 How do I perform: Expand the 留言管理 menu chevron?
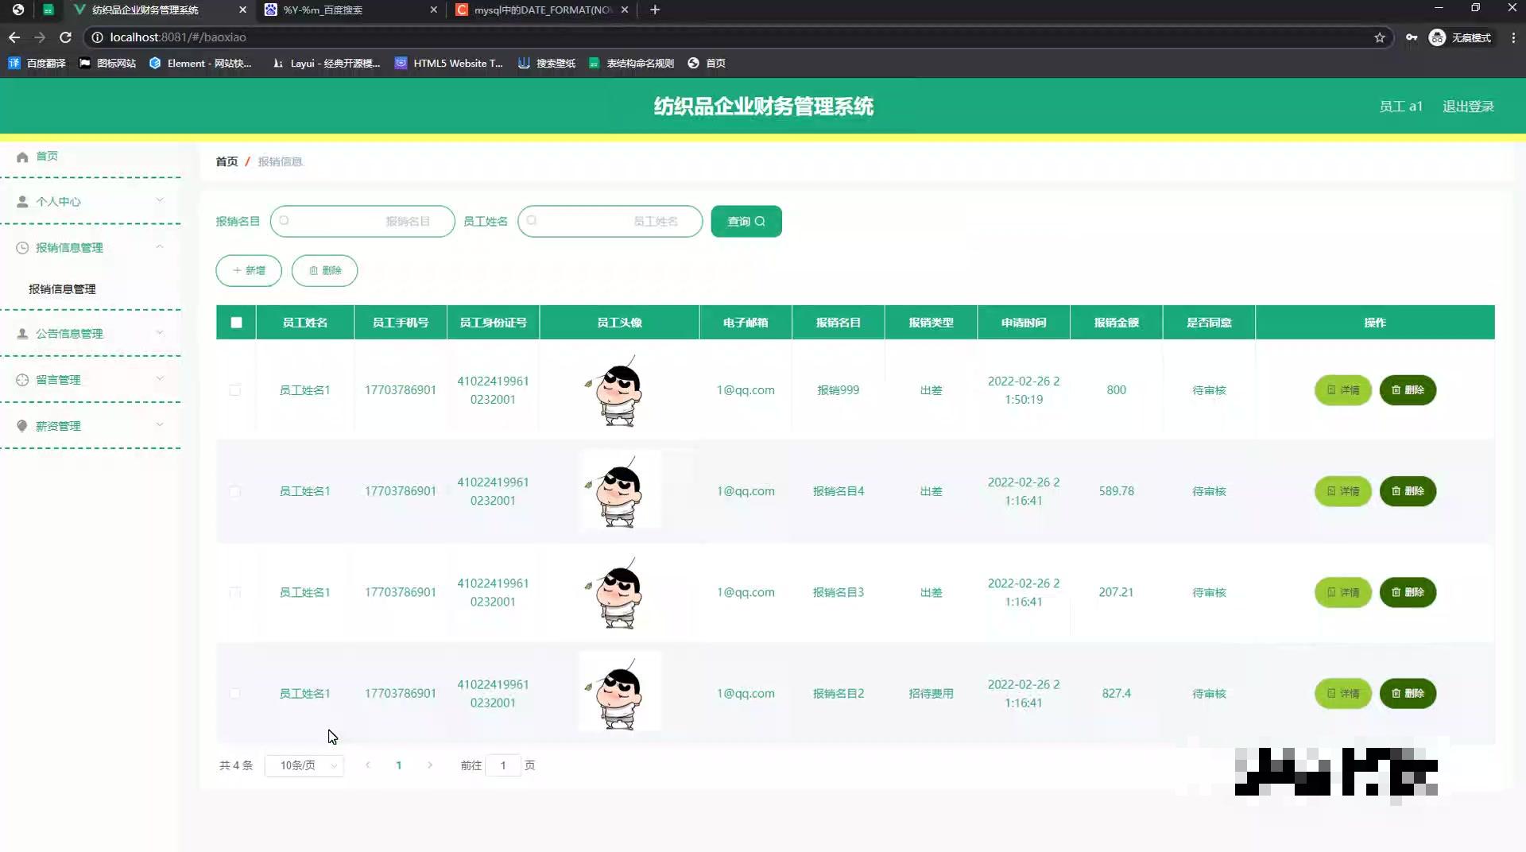click(x=160, y=378)
